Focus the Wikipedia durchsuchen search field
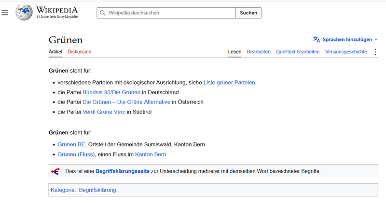Screen dimensions: 386x205 (x=166, y=13)
